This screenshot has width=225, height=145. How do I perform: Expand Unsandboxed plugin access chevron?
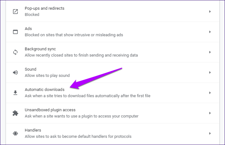pyautogui.click(x=210, y=113)
